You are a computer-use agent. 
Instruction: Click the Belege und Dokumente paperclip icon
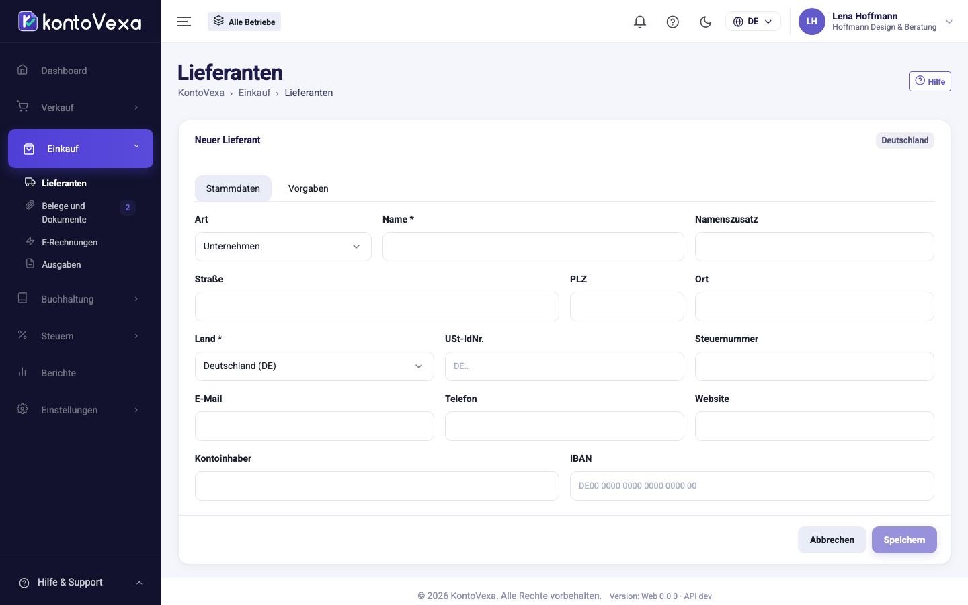pyautogui.click(x=30, y=205)
